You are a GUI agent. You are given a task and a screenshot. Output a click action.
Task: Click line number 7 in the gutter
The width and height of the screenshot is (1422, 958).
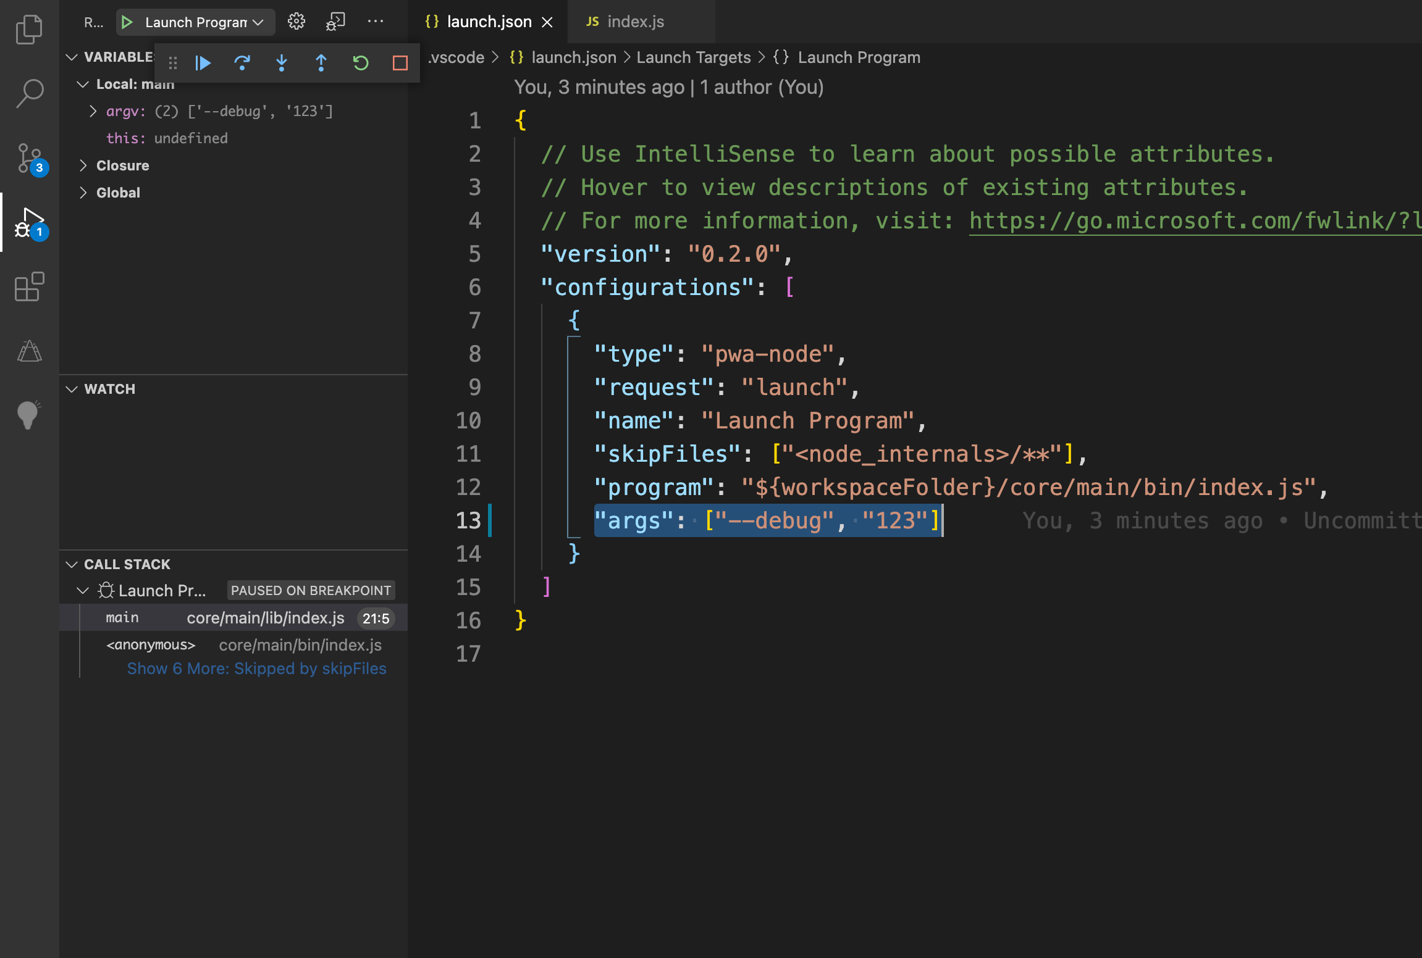tap(474, 321)
